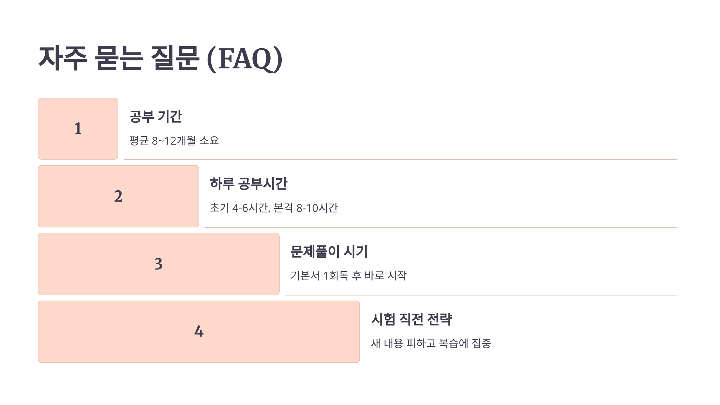
Task: Click the 시험 직전 전략 heading
Action: pyautogui.click(x=411, y=319)
